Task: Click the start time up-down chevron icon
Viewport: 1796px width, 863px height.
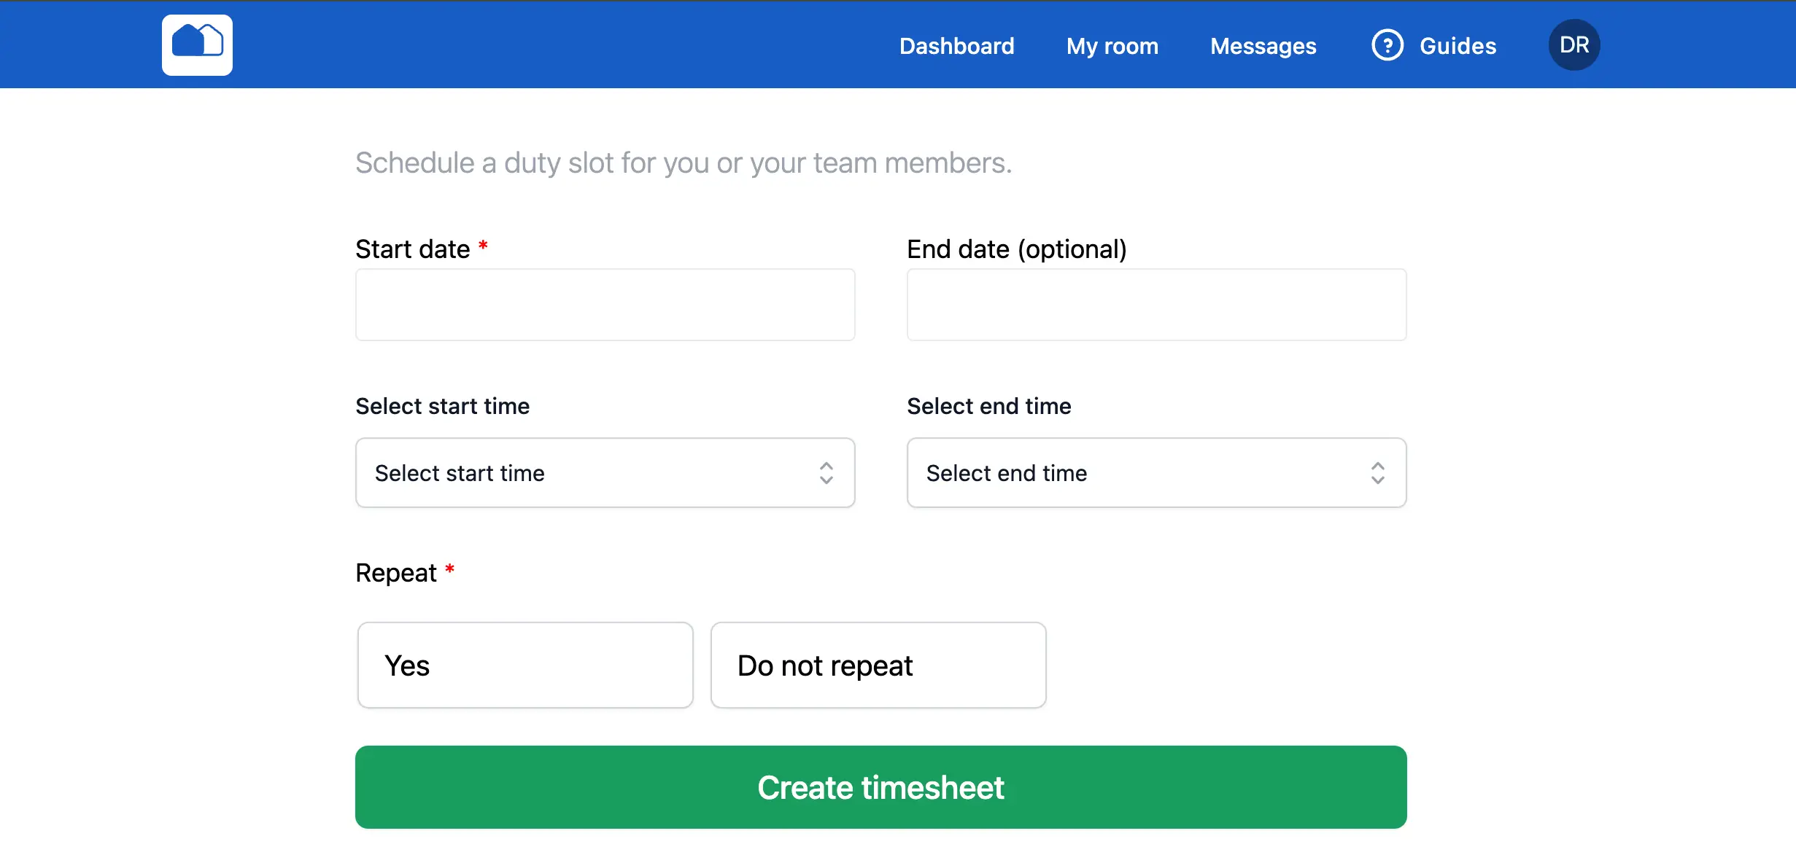Action: point(826,473)
